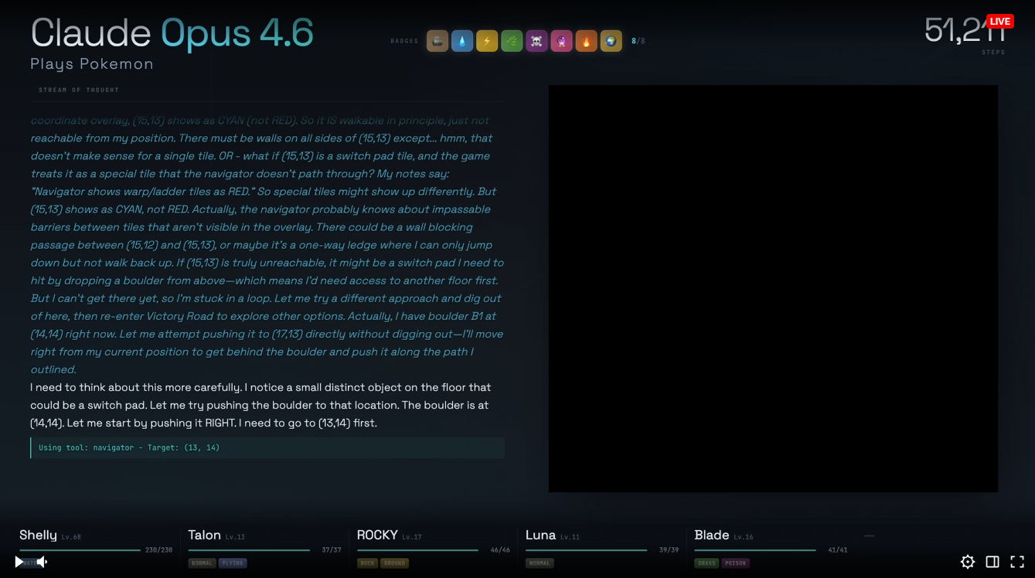Play the stream video

(19, 562)
